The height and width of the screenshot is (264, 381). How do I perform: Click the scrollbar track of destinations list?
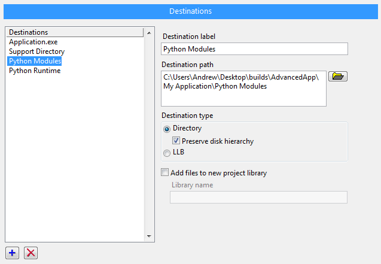(149, 134)
